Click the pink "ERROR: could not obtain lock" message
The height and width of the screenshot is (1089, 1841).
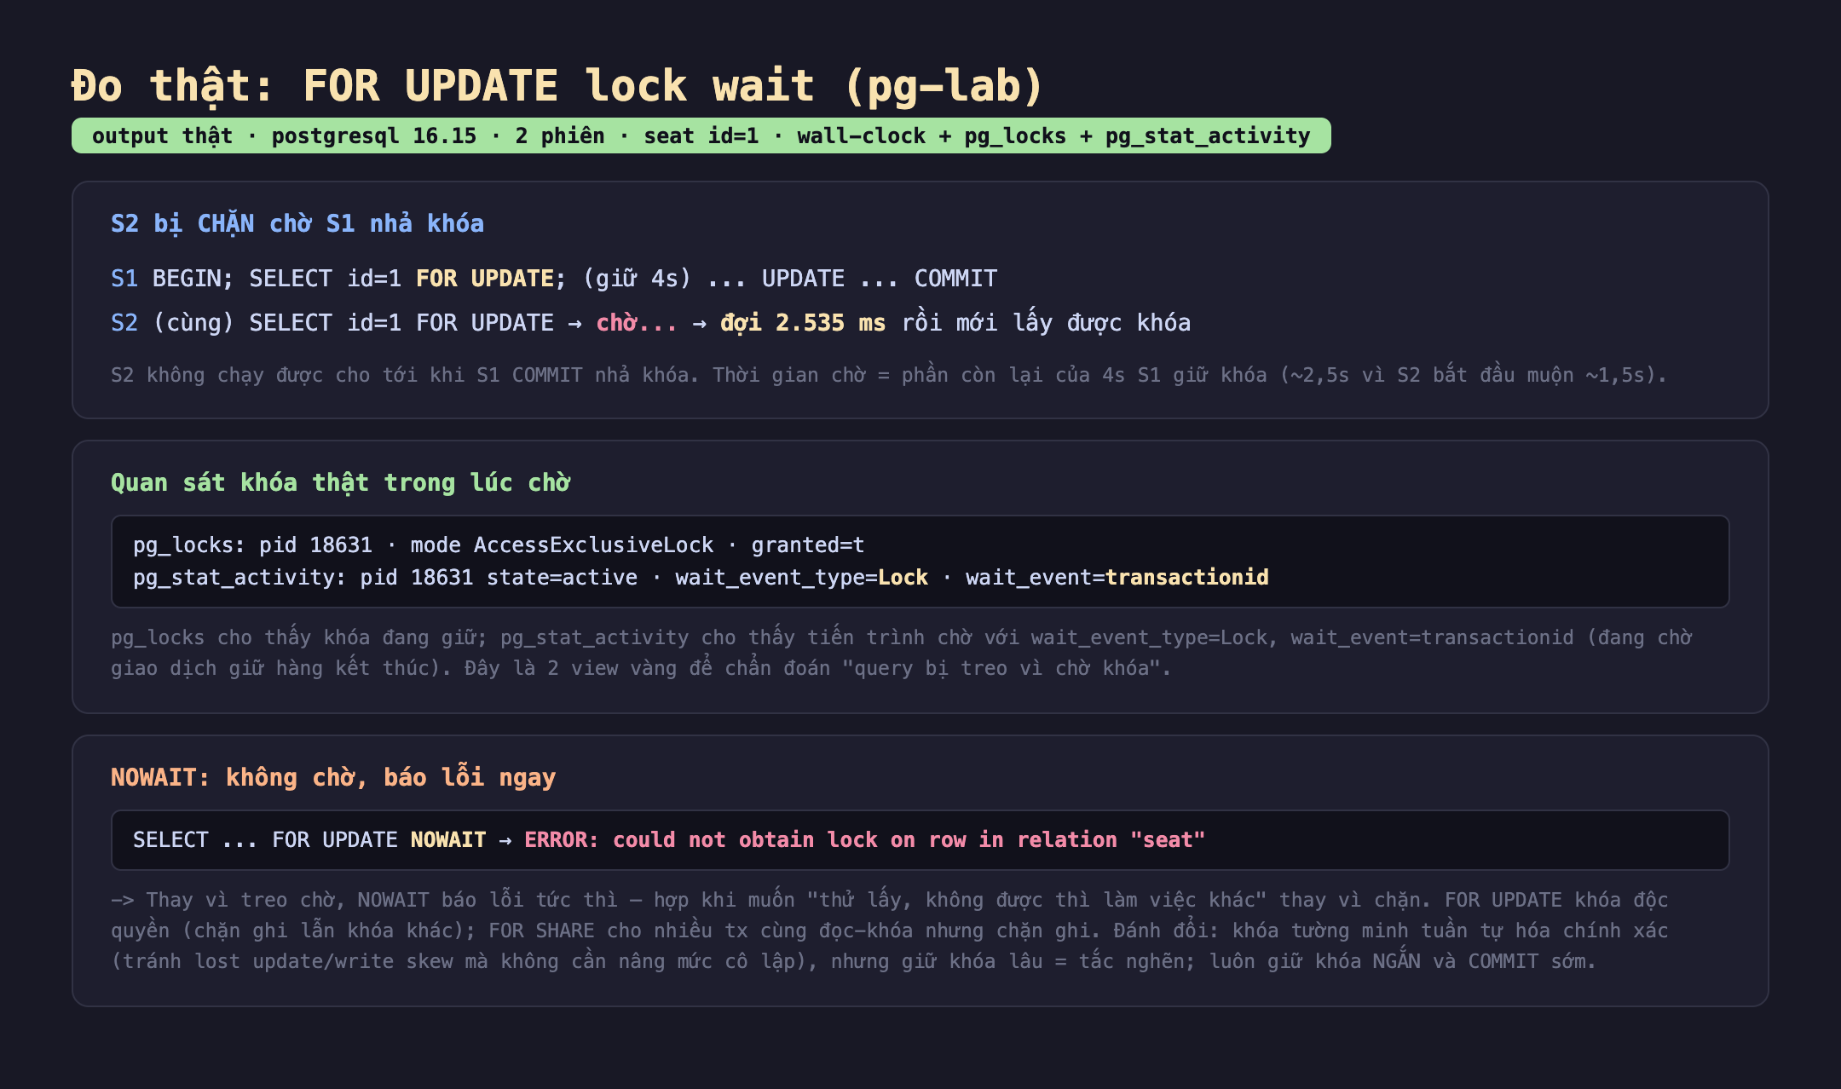[864, 840]
